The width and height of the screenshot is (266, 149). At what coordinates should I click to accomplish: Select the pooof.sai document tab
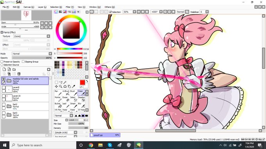105,135
